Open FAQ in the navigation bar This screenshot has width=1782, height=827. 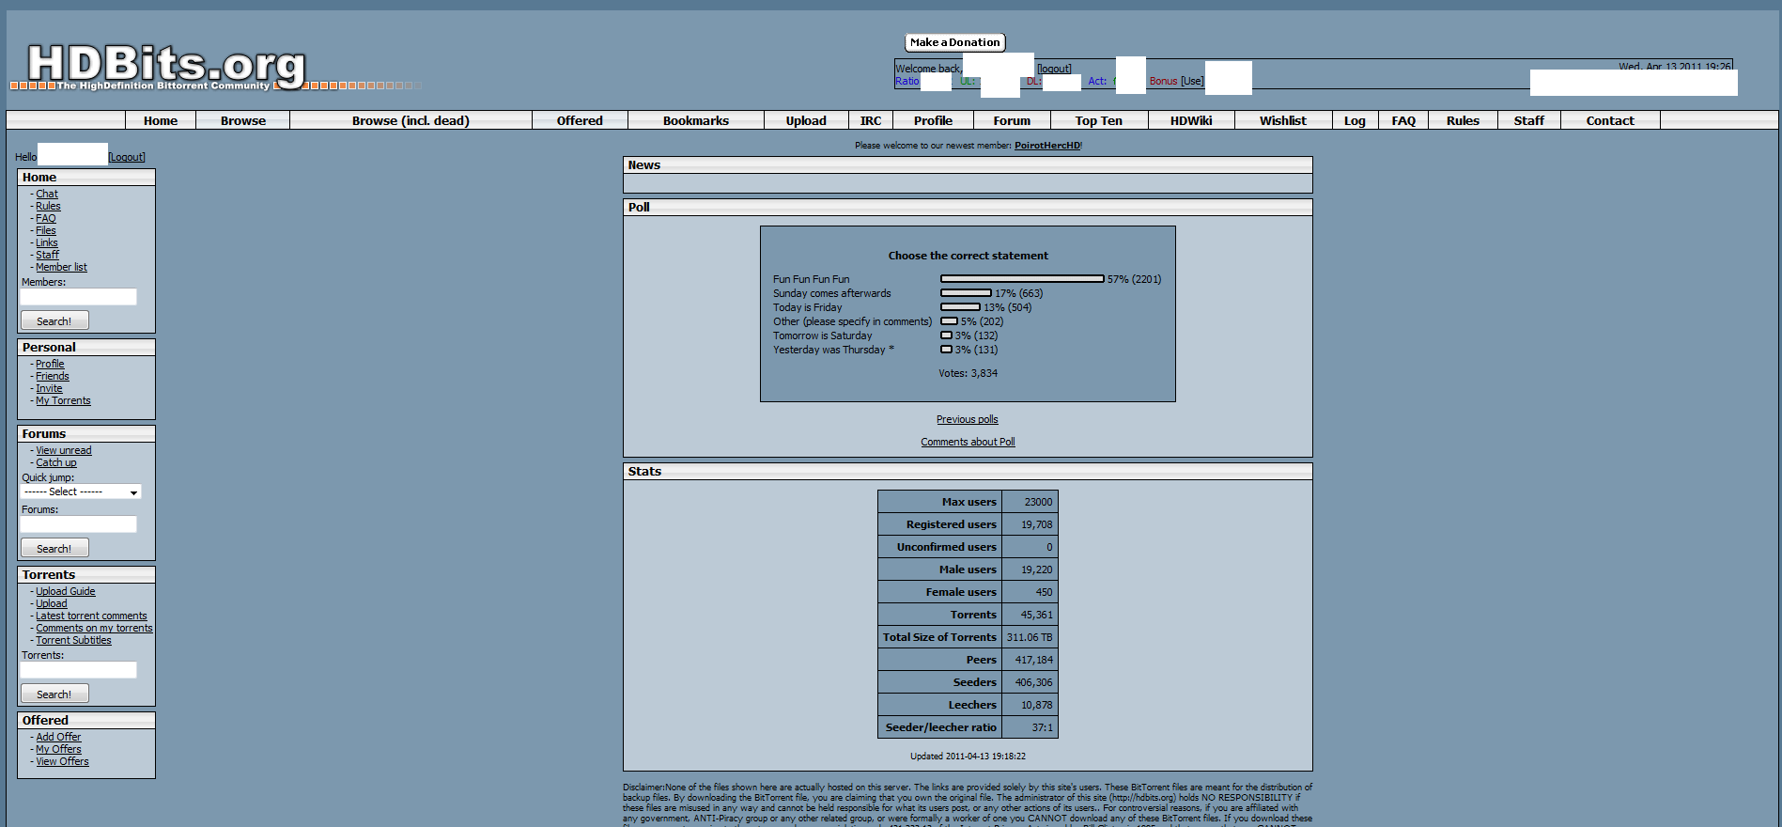[x=1403, y=120]
